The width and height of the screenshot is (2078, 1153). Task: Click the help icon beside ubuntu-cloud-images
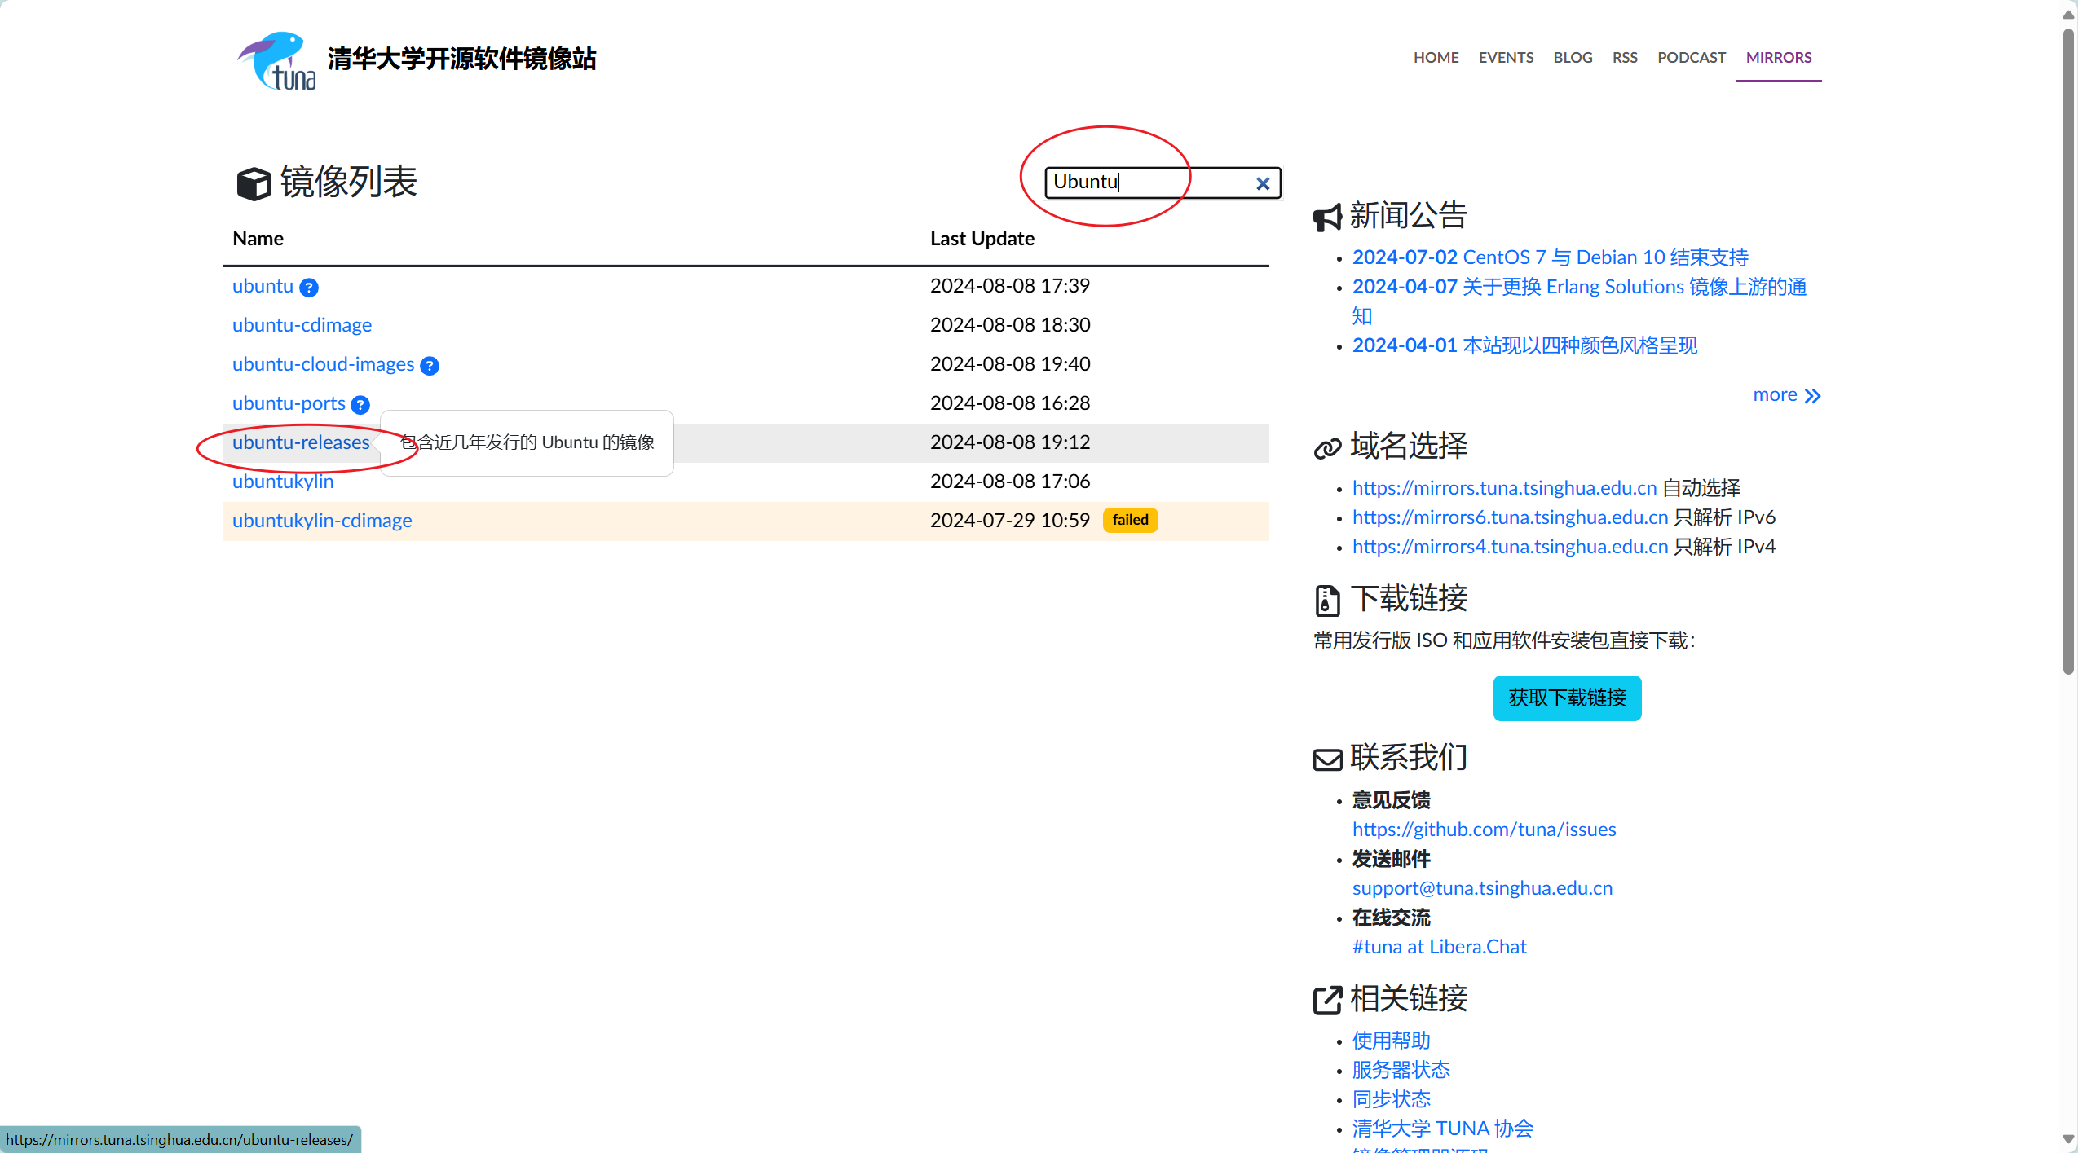point(430,366)
